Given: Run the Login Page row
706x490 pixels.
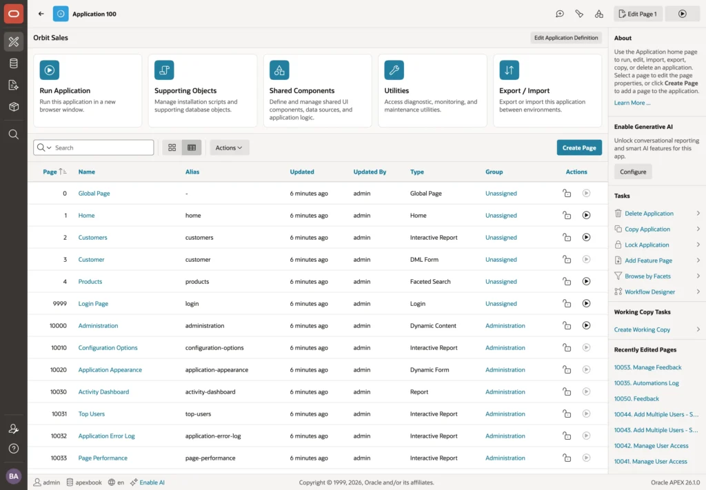Looking at the screenshot, I should point(586,303).
